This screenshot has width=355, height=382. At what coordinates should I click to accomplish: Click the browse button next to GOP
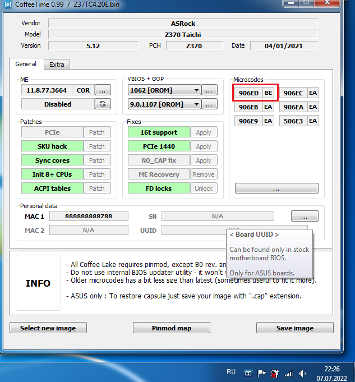tap(209, 104)
